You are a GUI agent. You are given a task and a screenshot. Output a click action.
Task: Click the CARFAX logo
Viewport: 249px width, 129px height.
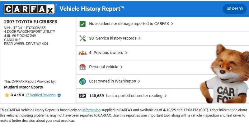tap(30, 9)
